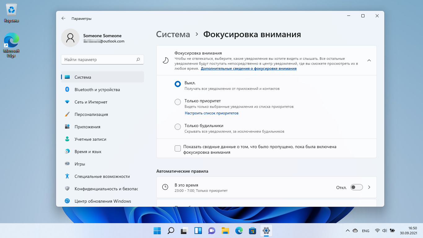Open the Windows Start menu
Image resolution: width=423 pixels, height=238 pixels.
point(157,231)
